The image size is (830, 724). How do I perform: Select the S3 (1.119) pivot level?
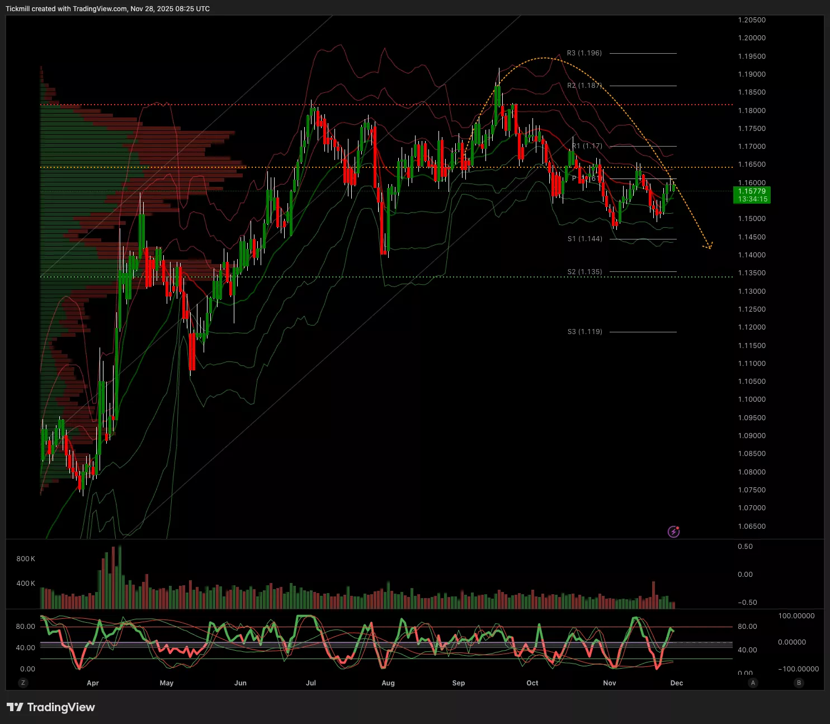[x=585, y=332]
